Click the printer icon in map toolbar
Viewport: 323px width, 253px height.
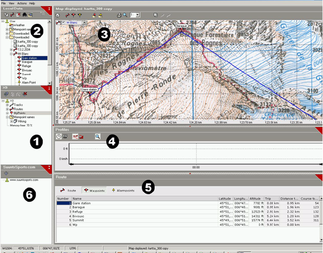coord(119,15)
